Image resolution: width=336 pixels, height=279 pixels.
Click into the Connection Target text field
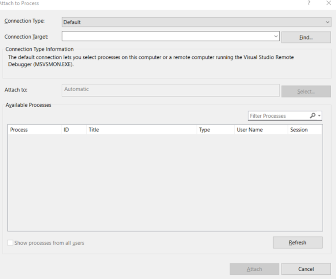click(167, 36)
